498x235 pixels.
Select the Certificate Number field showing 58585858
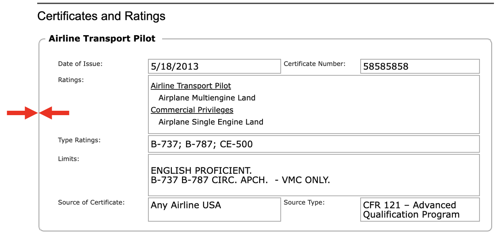[x=420, y=66]
